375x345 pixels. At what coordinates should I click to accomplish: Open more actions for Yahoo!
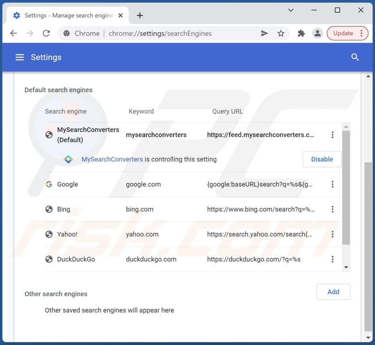332,234
